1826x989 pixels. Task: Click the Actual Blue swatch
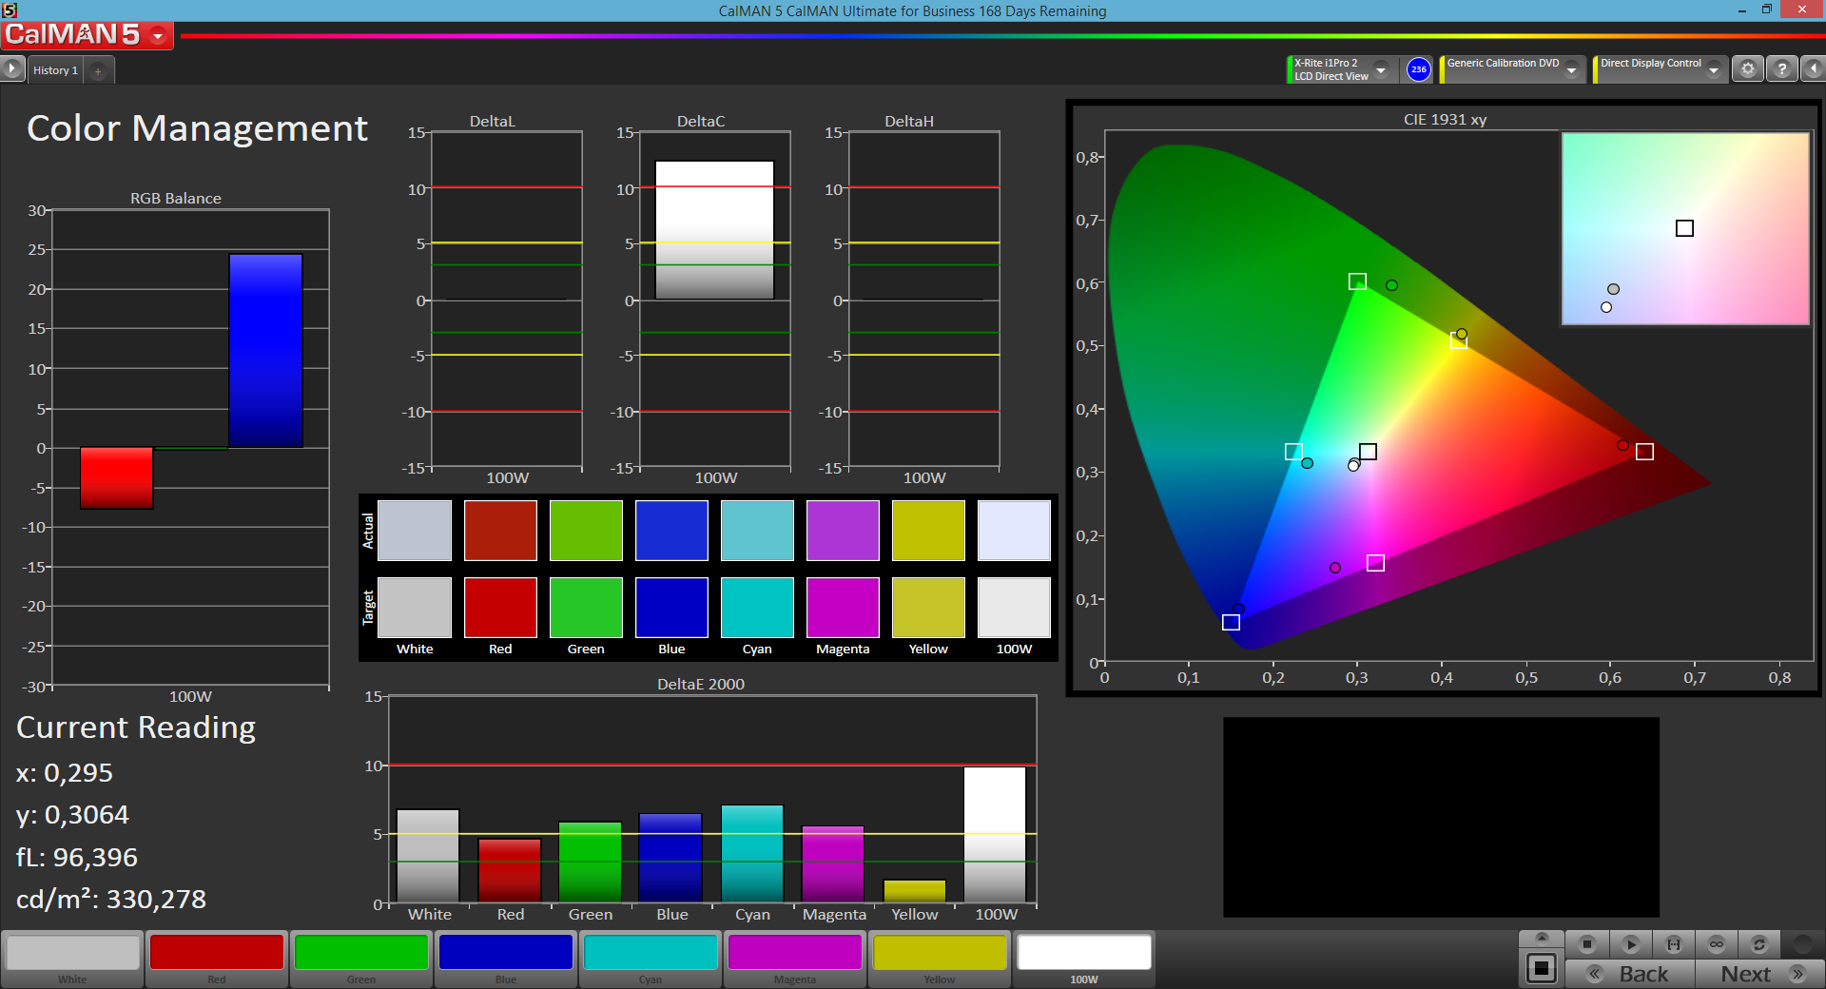[671, 531]
